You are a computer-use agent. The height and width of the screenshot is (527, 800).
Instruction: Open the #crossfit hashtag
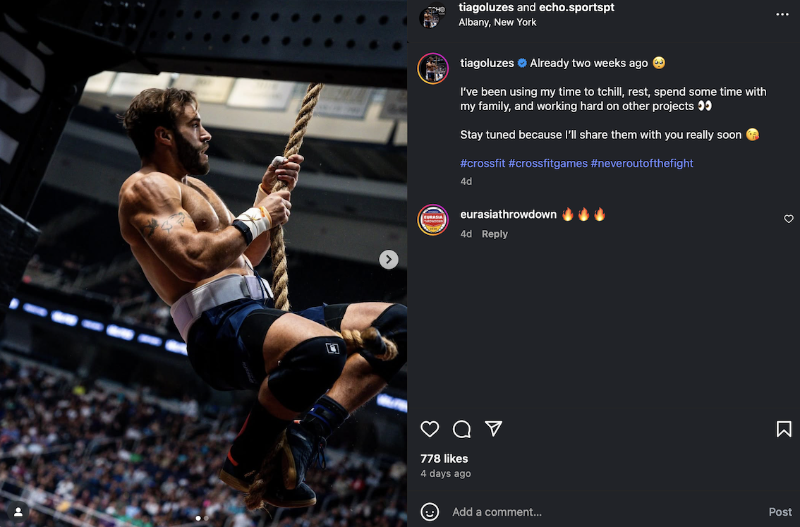483,163
